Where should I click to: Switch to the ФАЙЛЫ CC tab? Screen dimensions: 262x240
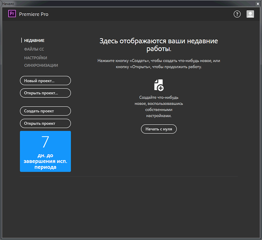click(x=34, y=49)
